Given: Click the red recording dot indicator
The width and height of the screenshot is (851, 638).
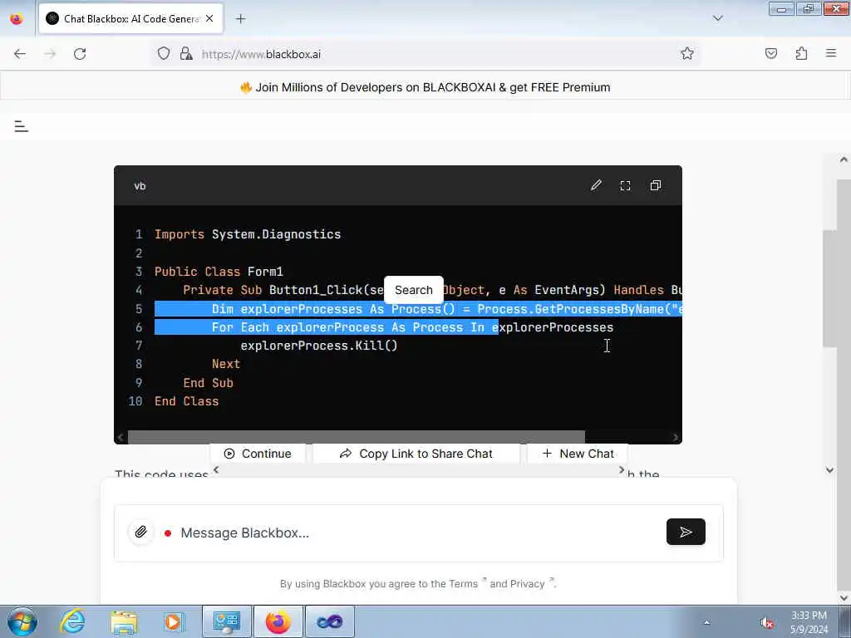Looking at the screenshot, I should (x=168, y=533).
